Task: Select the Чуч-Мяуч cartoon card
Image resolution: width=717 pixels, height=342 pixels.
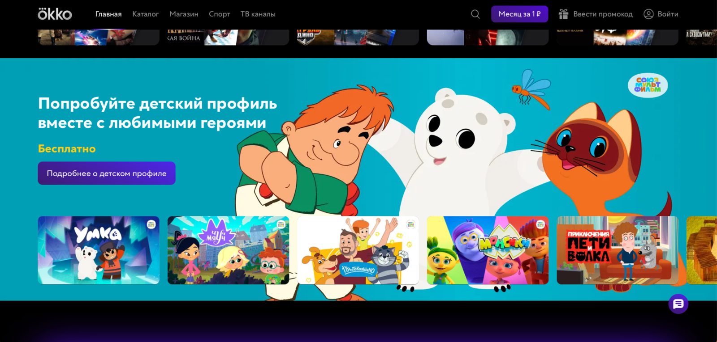Action: pos(228,250)
